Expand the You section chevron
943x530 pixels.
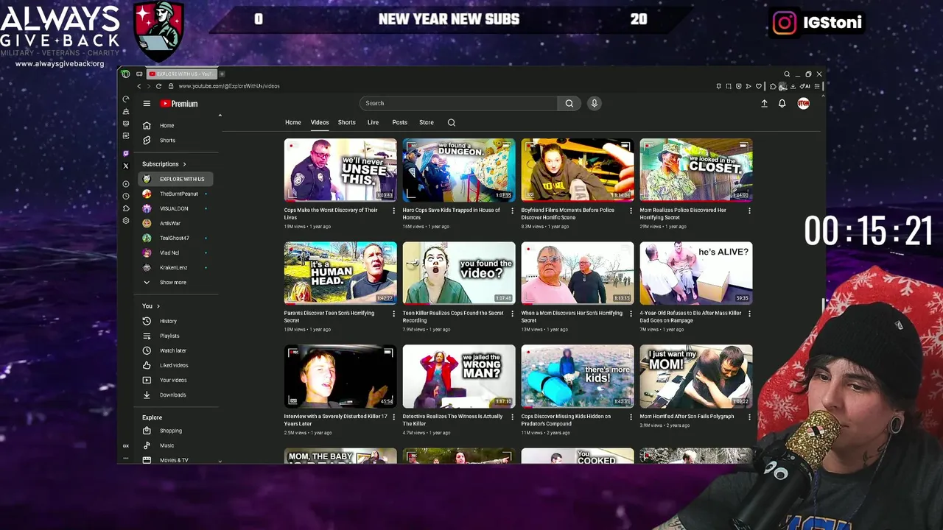pos(158,306)
